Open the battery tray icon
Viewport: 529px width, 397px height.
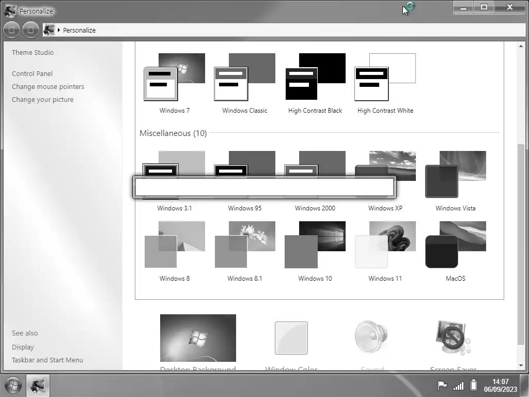click(x=474, y=385)
